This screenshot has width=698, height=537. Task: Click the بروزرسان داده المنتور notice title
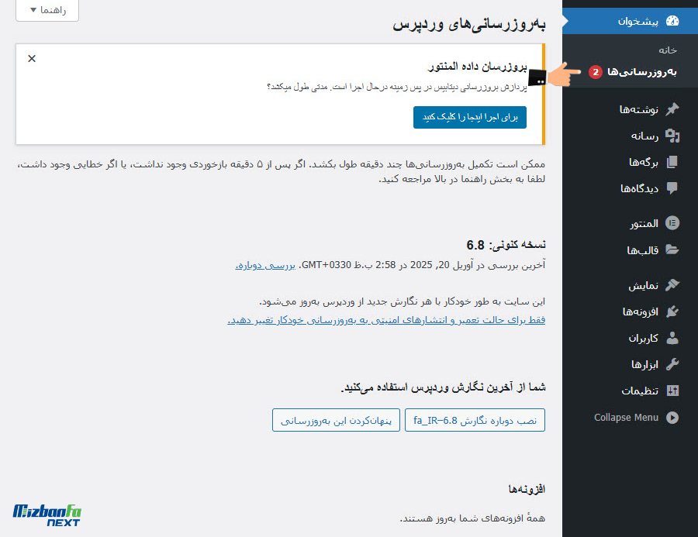[477, 67]
